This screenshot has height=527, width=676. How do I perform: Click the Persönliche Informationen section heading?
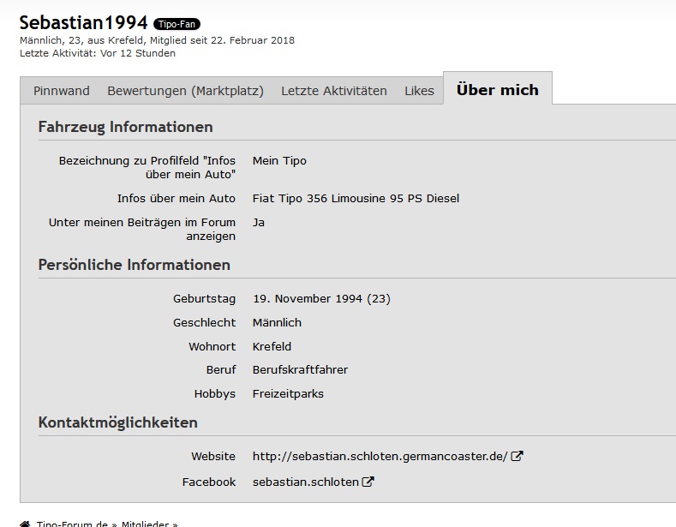[134, 265]
